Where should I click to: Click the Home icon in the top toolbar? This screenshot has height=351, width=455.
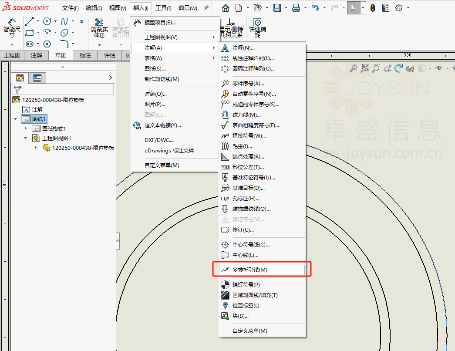click(225, 8)
